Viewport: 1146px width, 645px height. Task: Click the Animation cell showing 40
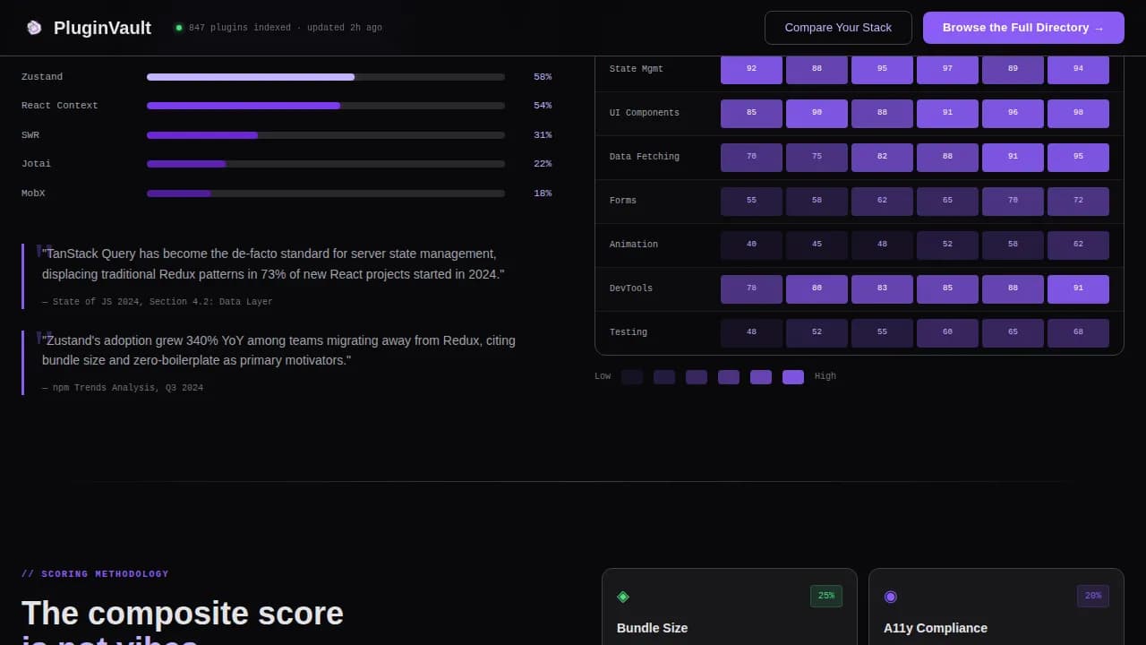[x=751, y=245]
